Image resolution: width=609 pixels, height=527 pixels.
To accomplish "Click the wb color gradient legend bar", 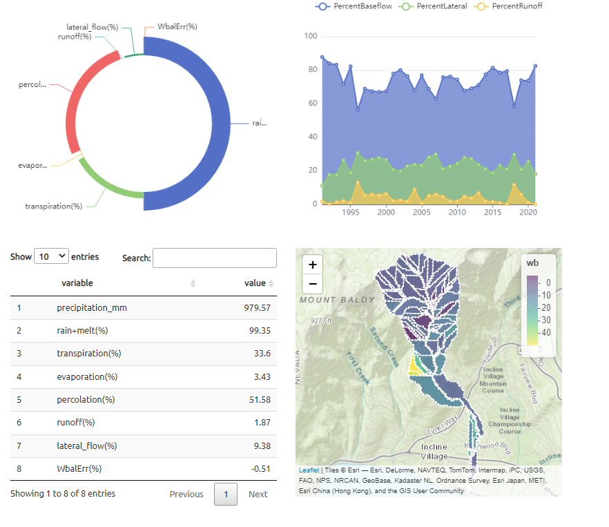I will [532, 310].
